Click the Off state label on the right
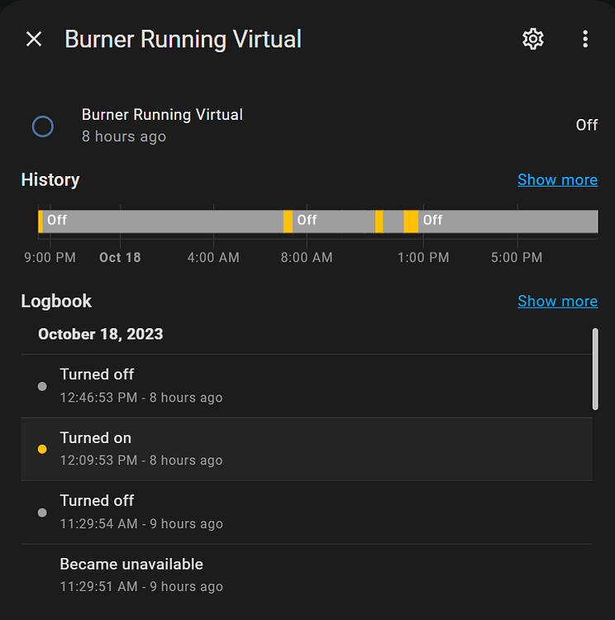The height and width of the screenshot is (620, 615). 587,126
